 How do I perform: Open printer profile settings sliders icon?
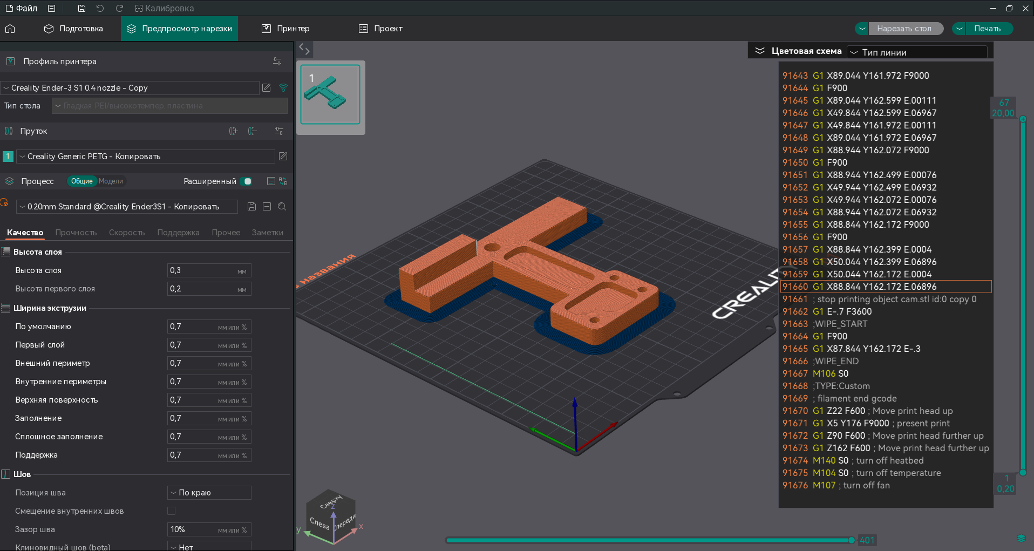[277, 62]
